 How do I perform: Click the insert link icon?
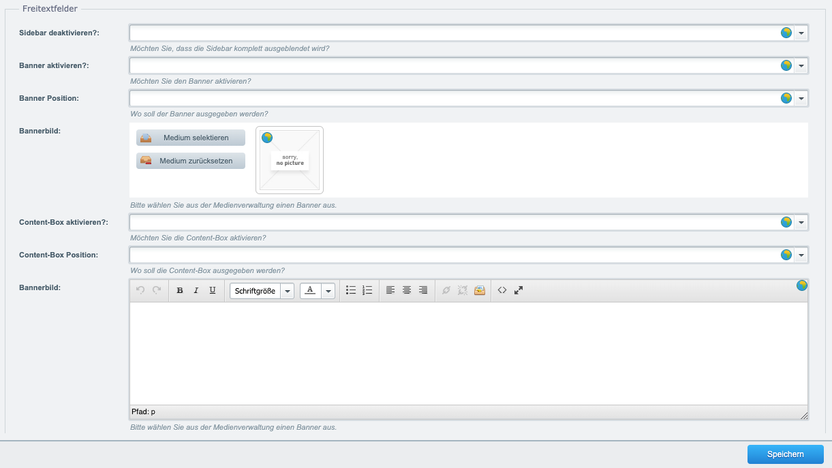(446, 290)
